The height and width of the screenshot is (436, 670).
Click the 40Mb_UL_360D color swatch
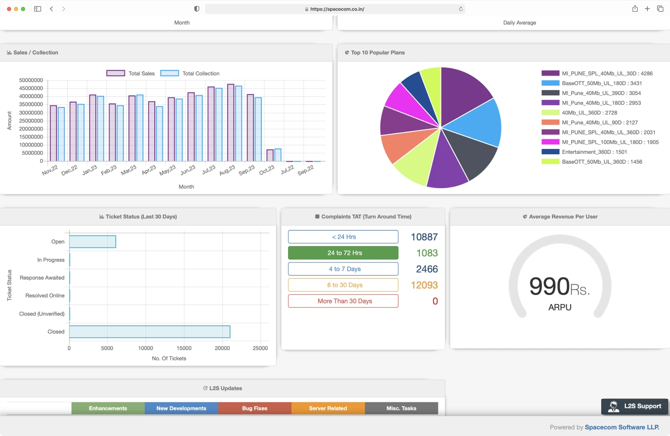click(550, 112)
